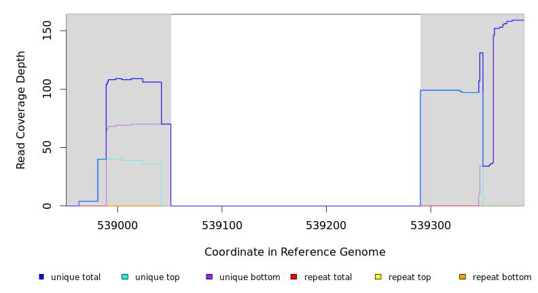Click the white zero-coverage region of the plot
538x293 pixels.
click(x=295, y=109)
